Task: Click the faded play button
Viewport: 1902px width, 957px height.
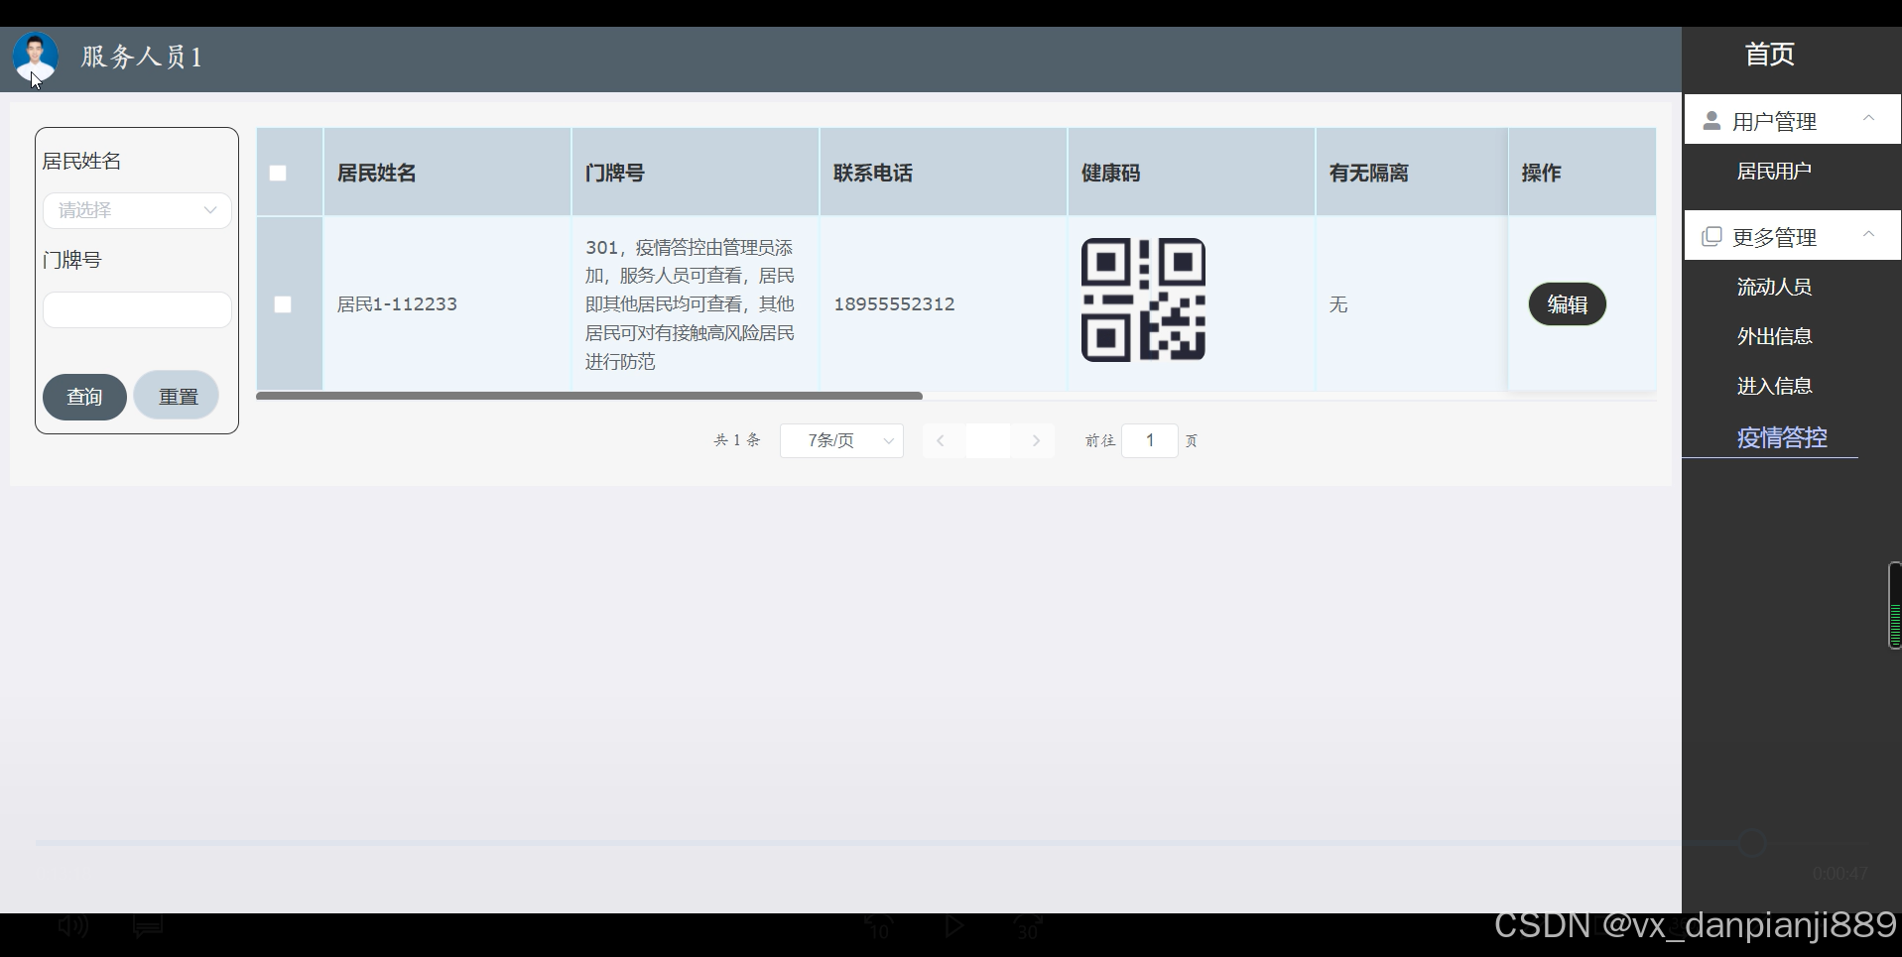Action: pyautogui.click(x=953, y=926)
